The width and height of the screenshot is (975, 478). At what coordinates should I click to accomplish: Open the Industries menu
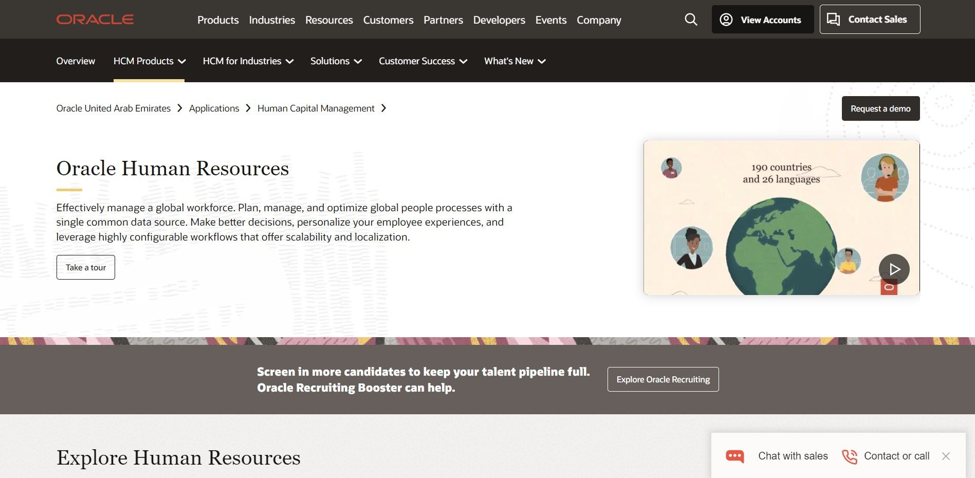pos(272,20)
